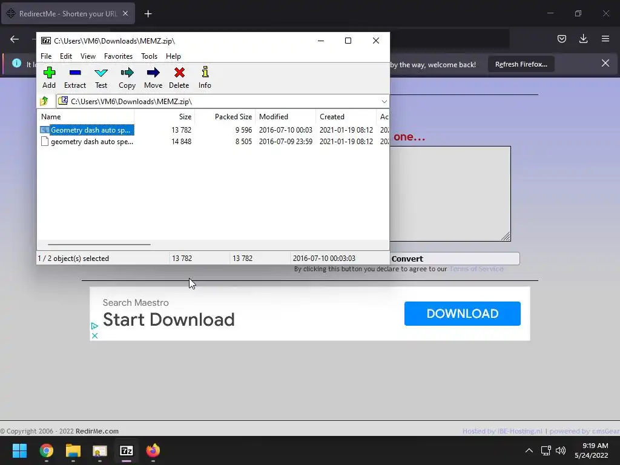Screen dimensions: 620x465
Task: Follow the IBE-Hosting.nl footer link
Action: pyautogui.click(x=503, y=431)
